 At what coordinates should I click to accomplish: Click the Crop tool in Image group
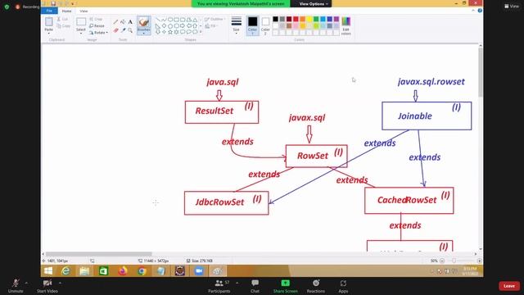tap(96, 19)
